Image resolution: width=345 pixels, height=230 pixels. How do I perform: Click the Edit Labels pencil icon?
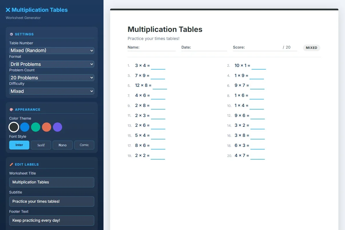(x=11, y=164)
